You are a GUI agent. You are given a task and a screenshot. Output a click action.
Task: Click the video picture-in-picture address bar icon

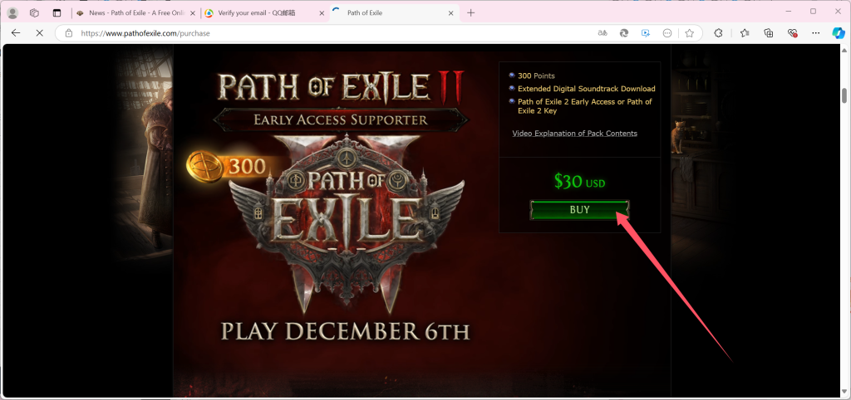tap(645, 33)
